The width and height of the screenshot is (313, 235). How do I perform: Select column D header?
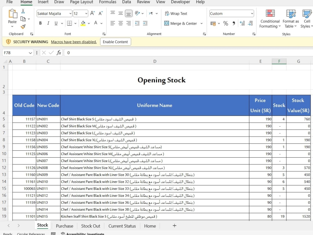pyautogui.click(x=155, y=61)
